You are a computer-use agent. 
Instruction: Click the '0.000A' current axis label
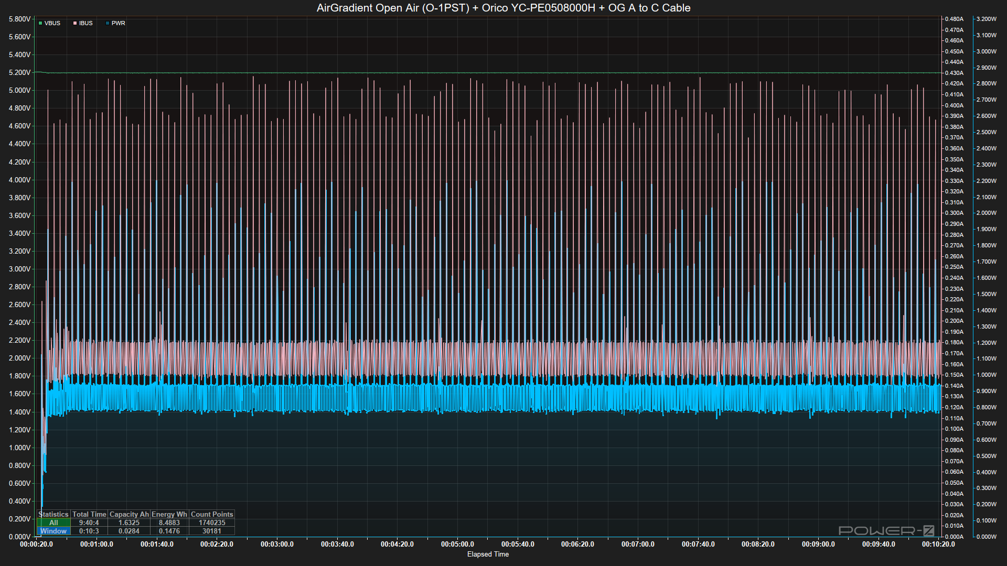coord(954,537)
